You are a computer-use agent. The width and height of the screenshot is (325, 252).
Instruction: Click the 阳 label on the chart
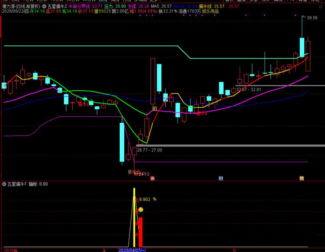[155, 109]
